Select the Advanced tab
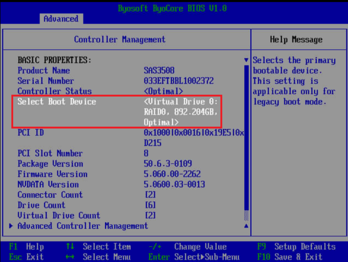Viewport: 348px width, 262px height. click(61, 19)
